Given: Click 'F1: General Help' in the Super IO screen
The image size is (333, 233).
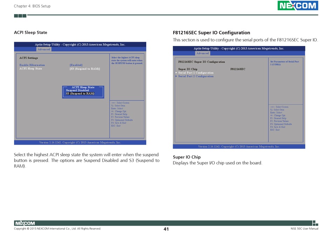Looking at the screenshot, I should click(x=278, y=118).
